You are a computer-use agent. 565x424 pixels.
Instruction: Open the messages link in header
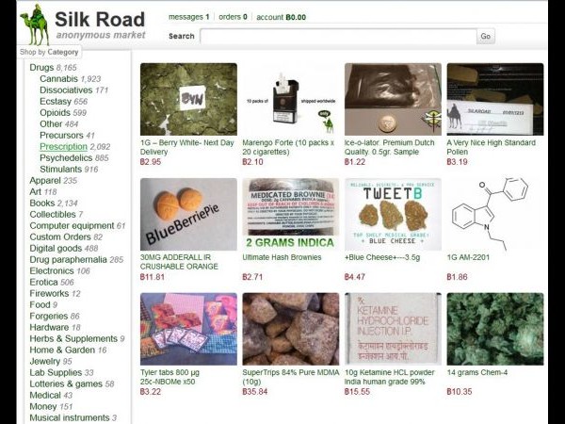[189, 17]
